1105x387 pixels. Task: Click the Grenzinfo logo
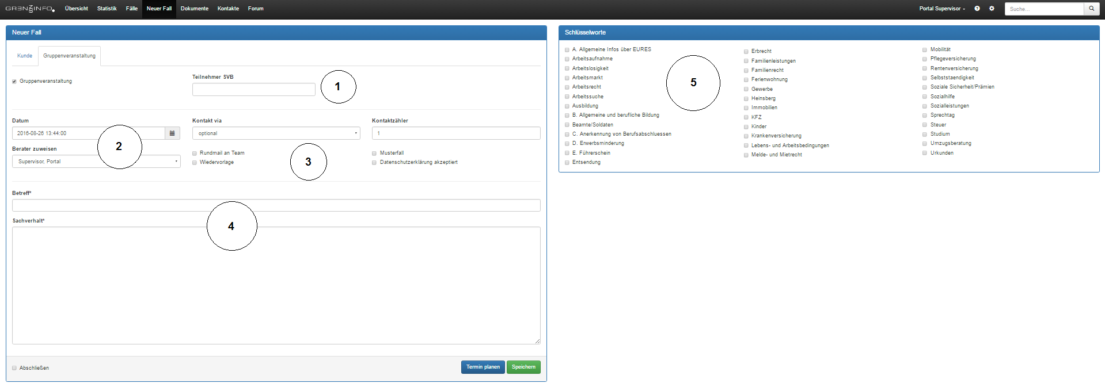point(30,9)
